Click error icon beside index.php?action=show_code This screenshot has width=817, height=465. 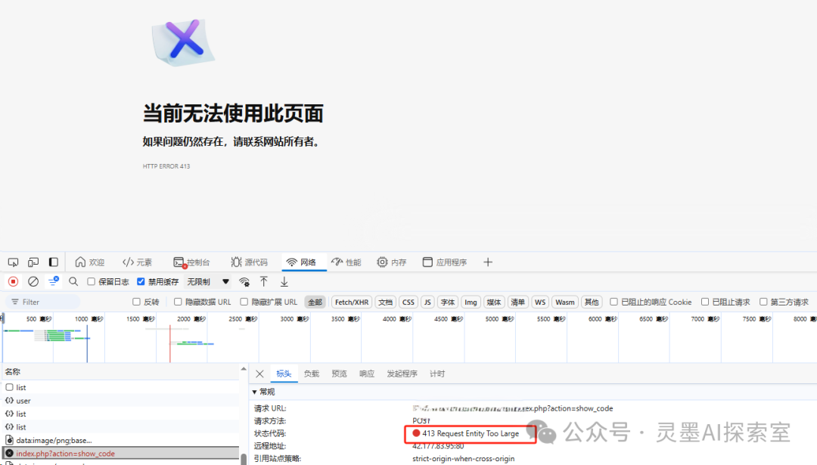(9, 454)
